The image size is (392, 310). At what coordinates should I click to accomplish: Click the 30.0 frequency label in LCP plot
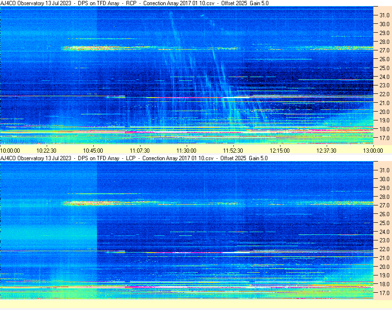click(x=385, y=179)
